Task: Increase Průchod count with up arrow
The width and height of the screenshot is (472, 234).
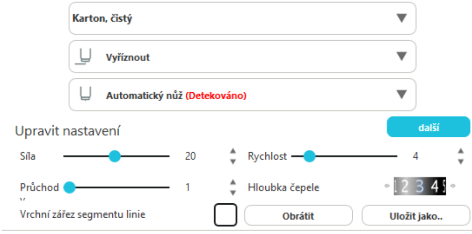Action: (233, 182)
